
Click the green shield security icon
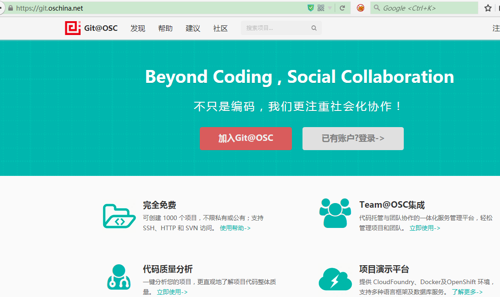(x=311, y=8)
